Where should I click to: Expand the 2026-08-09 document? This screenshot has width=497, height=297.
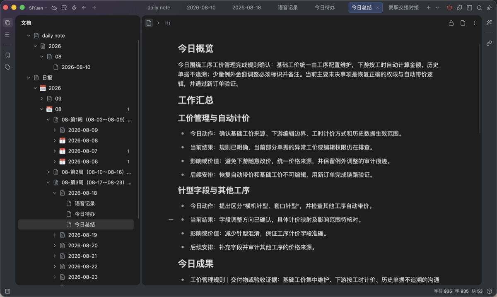55,130
